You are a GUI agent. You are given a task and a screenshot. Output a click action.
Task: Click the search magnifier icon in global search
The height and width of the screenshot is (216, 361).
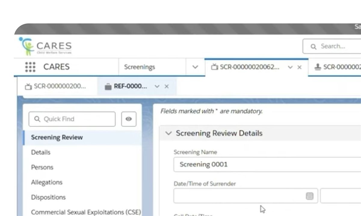click(x=313, y=46)
